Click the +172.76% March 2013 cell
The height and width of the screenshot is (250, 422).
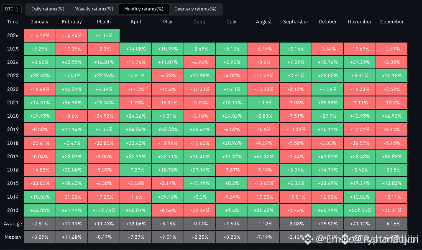(104, 210)
